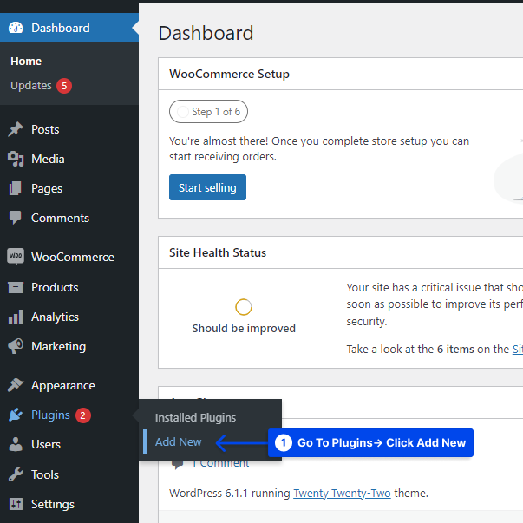Screen dimensions: 523x523
Task: Open the Pages menu
Action: tap(47, 188)
